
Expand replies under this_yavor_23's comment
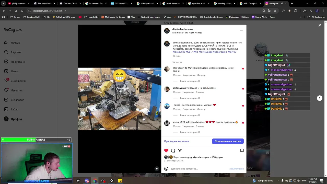(190, 81)
